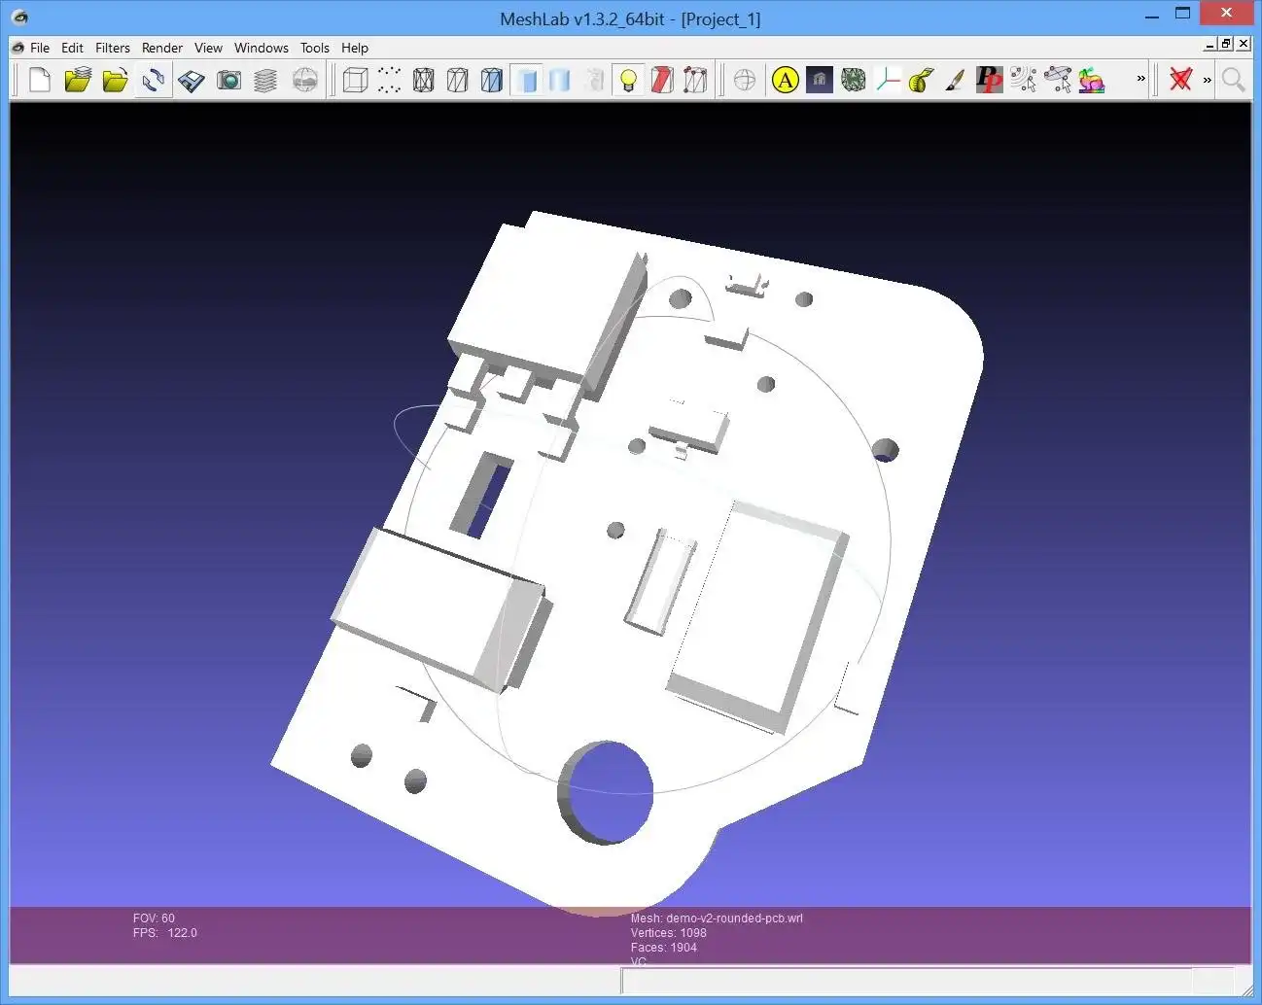Toggle back face culling icon

point(695,80)
